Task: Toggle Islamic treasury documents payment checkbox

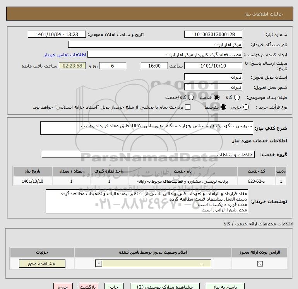Action: tap(188, 107)
